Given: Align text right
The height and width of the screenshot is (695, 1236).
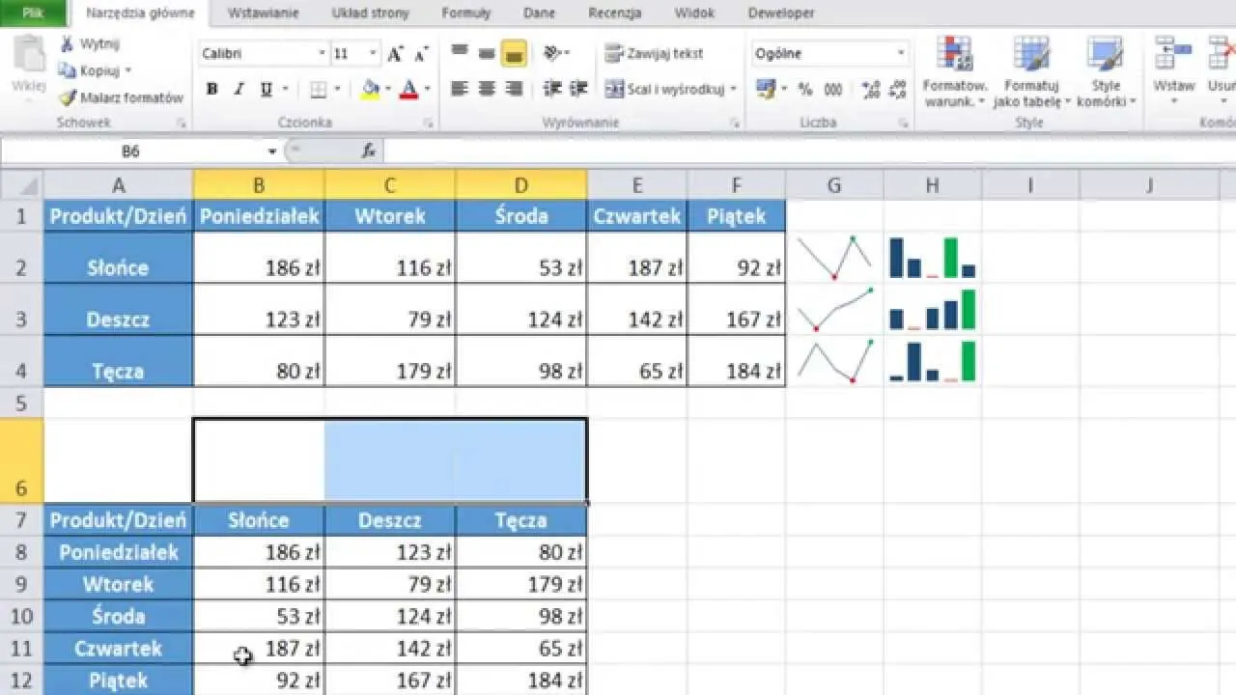Looking at the screenshot, I should [514, 89].
